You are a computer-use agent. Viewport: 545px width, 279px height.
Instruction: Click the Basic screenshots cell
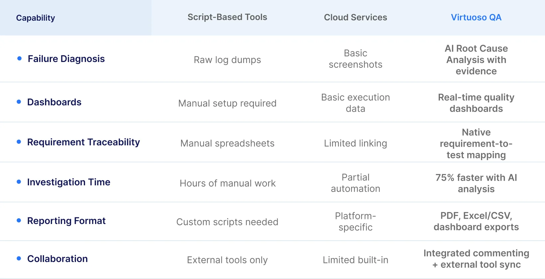[356, 59]
